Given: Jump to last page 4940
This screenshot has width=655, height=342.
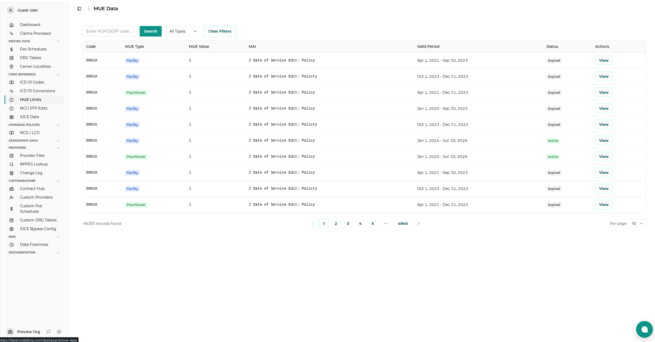Looking at the screenshot, I should (x=403, y=224).
